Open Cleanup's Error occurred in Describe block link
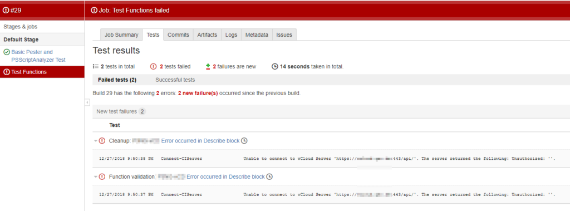The width and height of the screenshot is (570, 211). (x=200, y=141)
